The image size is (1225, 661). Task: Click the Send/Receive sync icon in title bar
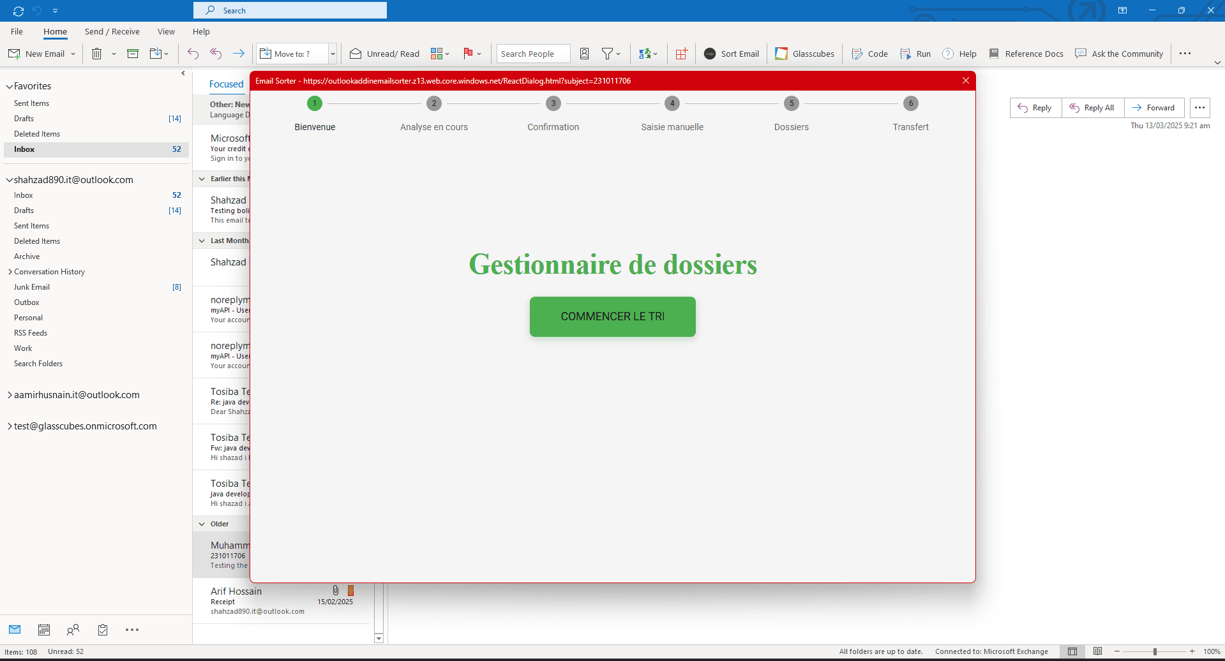[18, 11]
